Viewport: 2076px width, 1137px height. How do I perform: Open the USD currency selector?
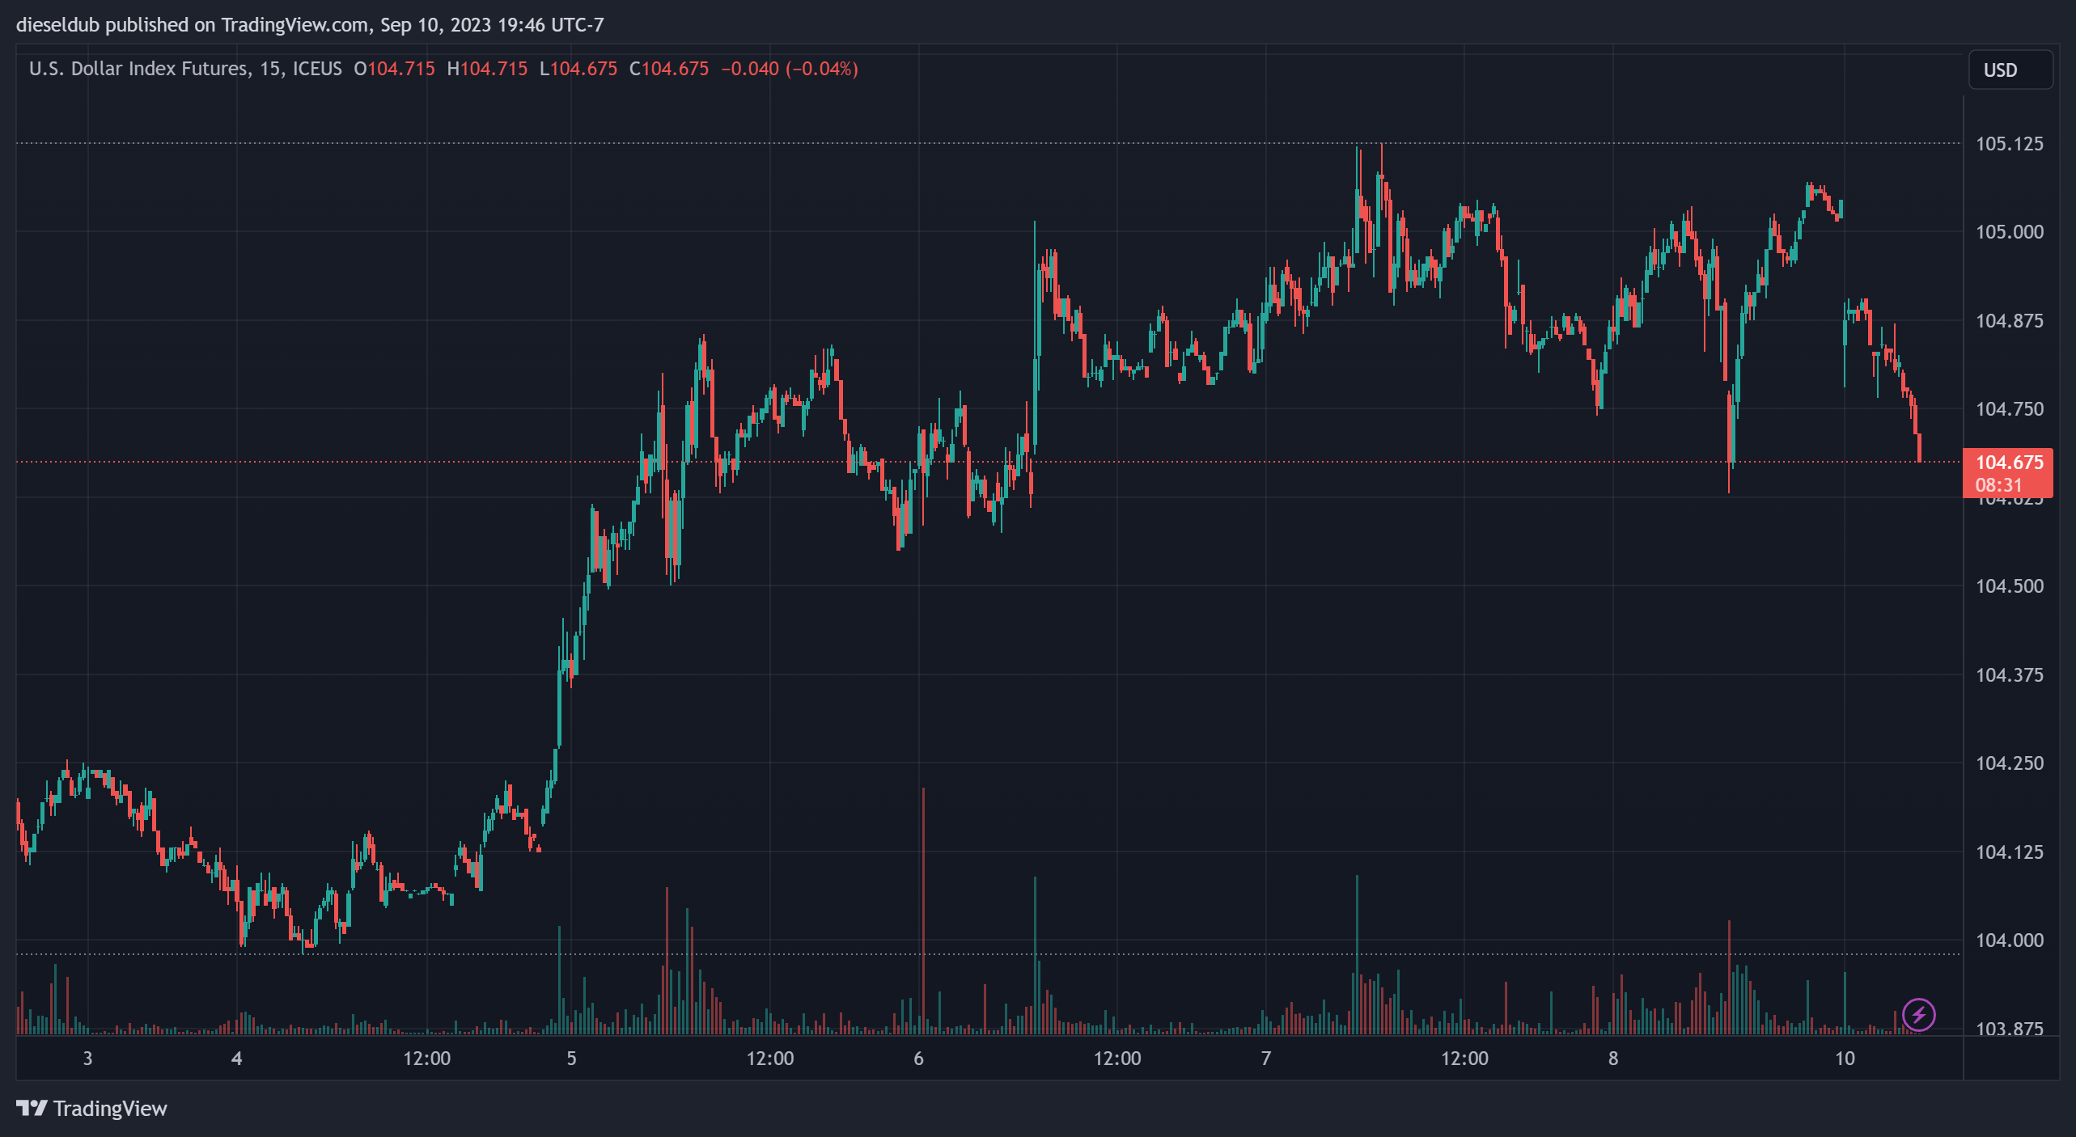coord(2010,70)
